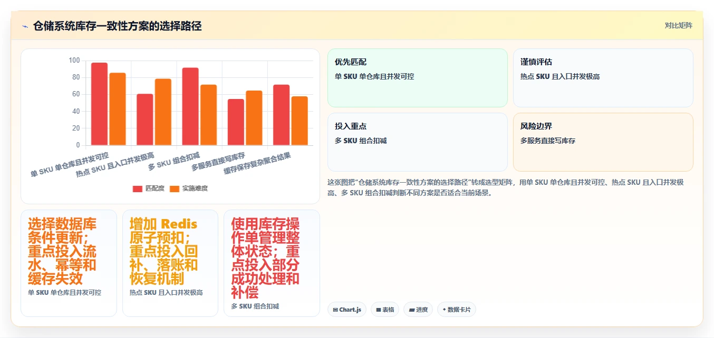Click 多服务直接写库存 text in 风险边界 card
Viewport: 714px width, 338px height.
548,141
